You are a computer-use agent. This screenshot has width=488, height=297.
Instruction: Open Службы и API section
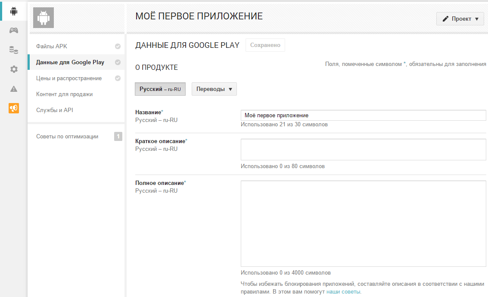pos(54,110)
